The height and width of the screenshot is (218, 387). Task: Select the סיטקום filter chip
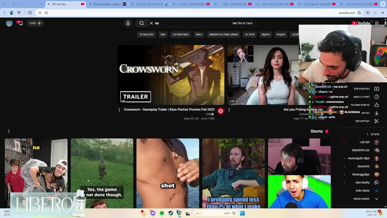266,35
